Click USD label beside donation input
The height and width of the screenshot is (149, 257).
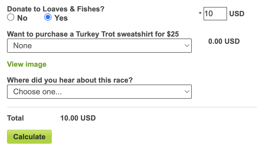click(237, 14)
